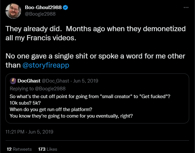View the 173 Likes list
The height and width of the screenshot is (153, 195).
point(47,149)
